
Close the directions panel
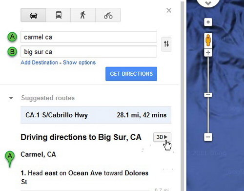tap(169, 10)
